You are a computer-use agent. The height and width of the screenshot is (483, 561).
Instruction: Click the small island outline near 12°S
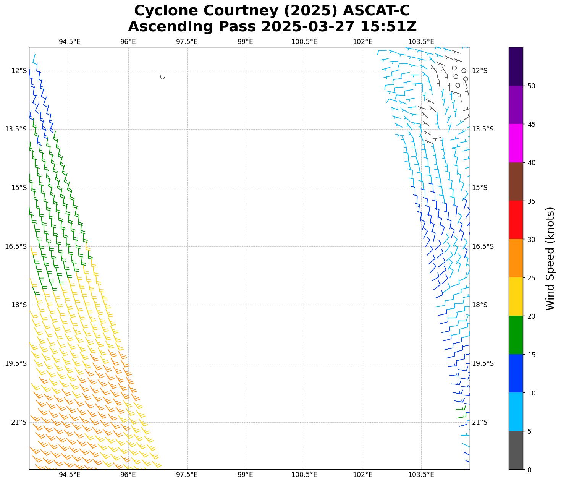pos(162,77)
